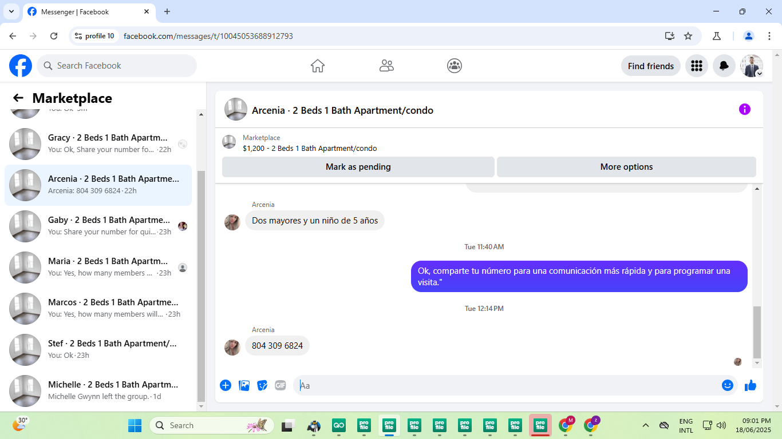
Task: Click the chat messages scrollbar
Action: pyautogui.click(x=757, y=332)
